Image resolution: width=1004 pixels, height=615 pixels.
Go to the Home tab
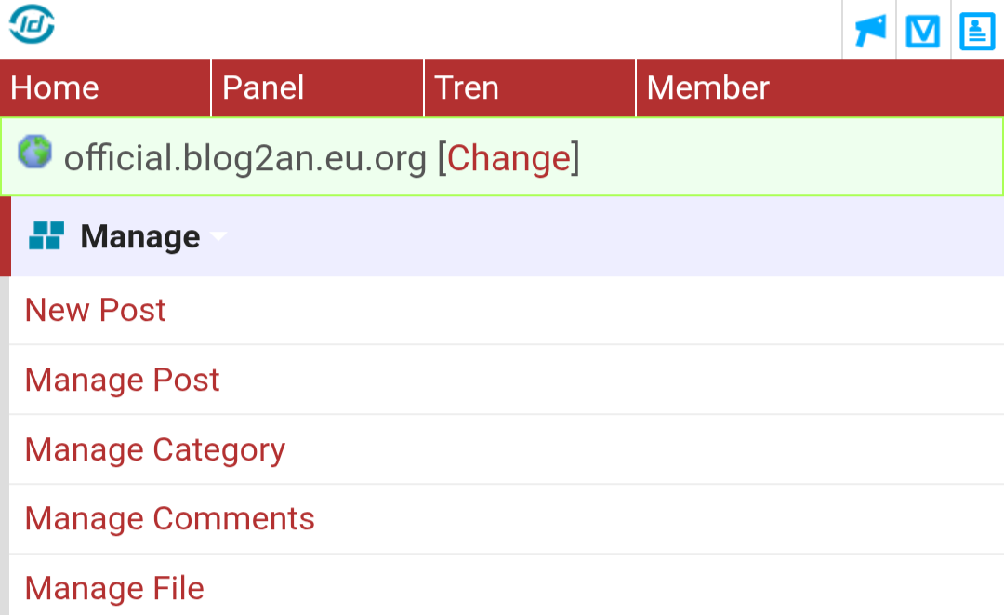point(55,88)
